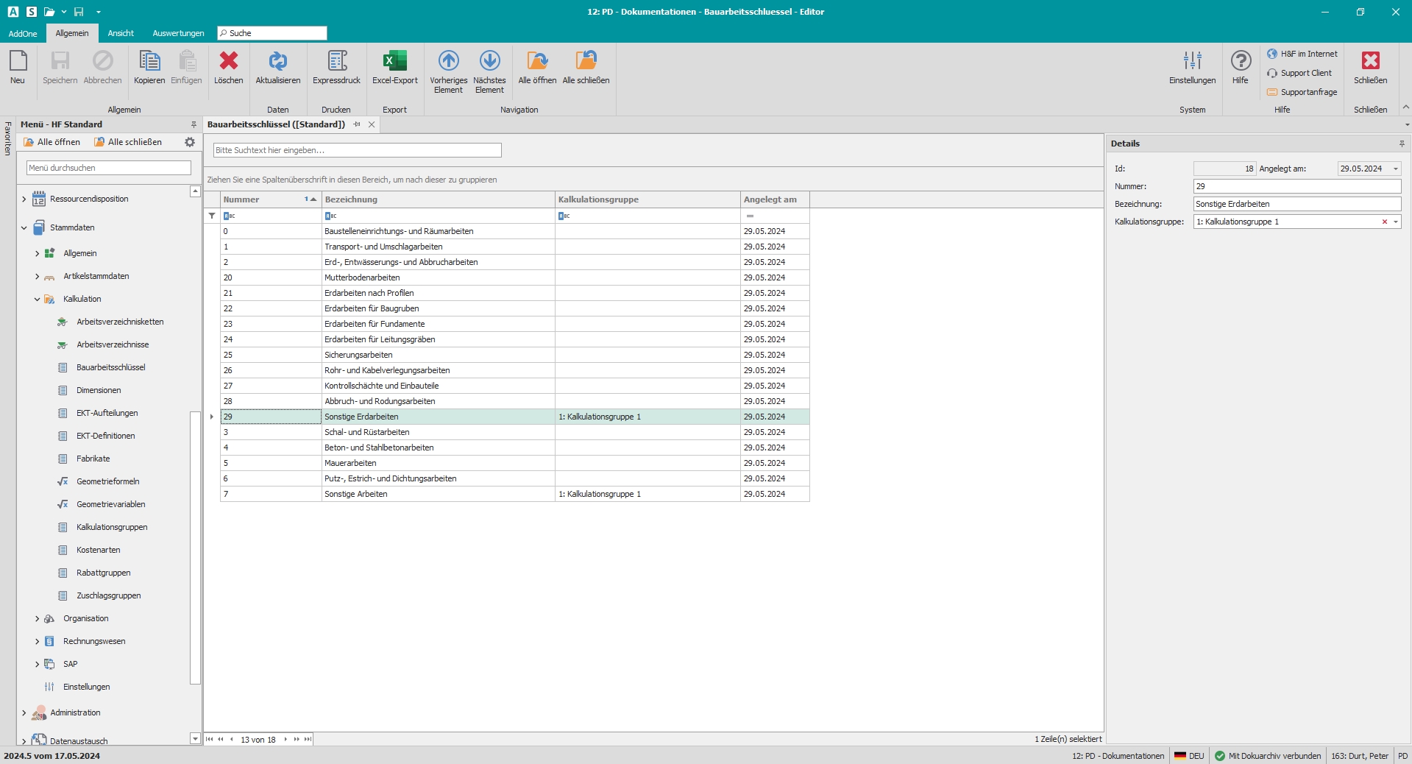Click the Aktualisieren refresh icon
Screen dimensions: 1412x764
(x=277, y=62)
